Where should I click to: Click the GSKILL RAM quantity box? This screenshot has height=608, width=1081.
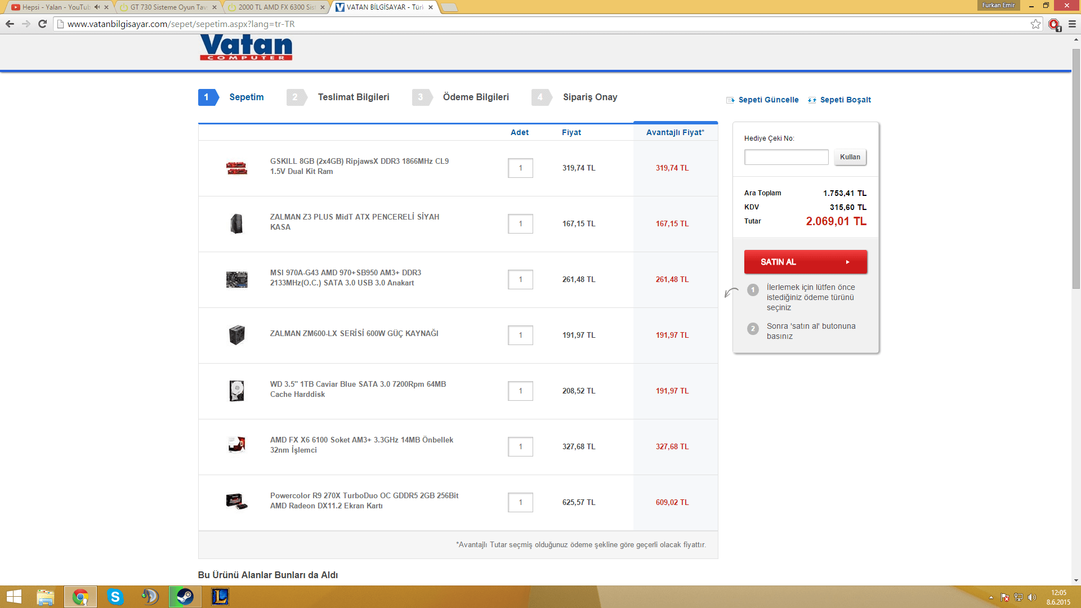tap(520, 168)
